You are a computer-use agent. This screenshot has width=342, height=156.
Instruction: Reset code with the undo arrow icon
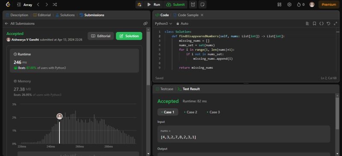point(328,23)
